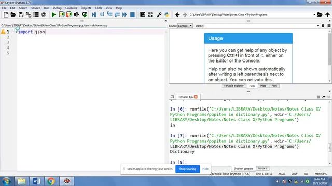Select the IPython console tab
The image size is (332, 186).
click(243, 169)
